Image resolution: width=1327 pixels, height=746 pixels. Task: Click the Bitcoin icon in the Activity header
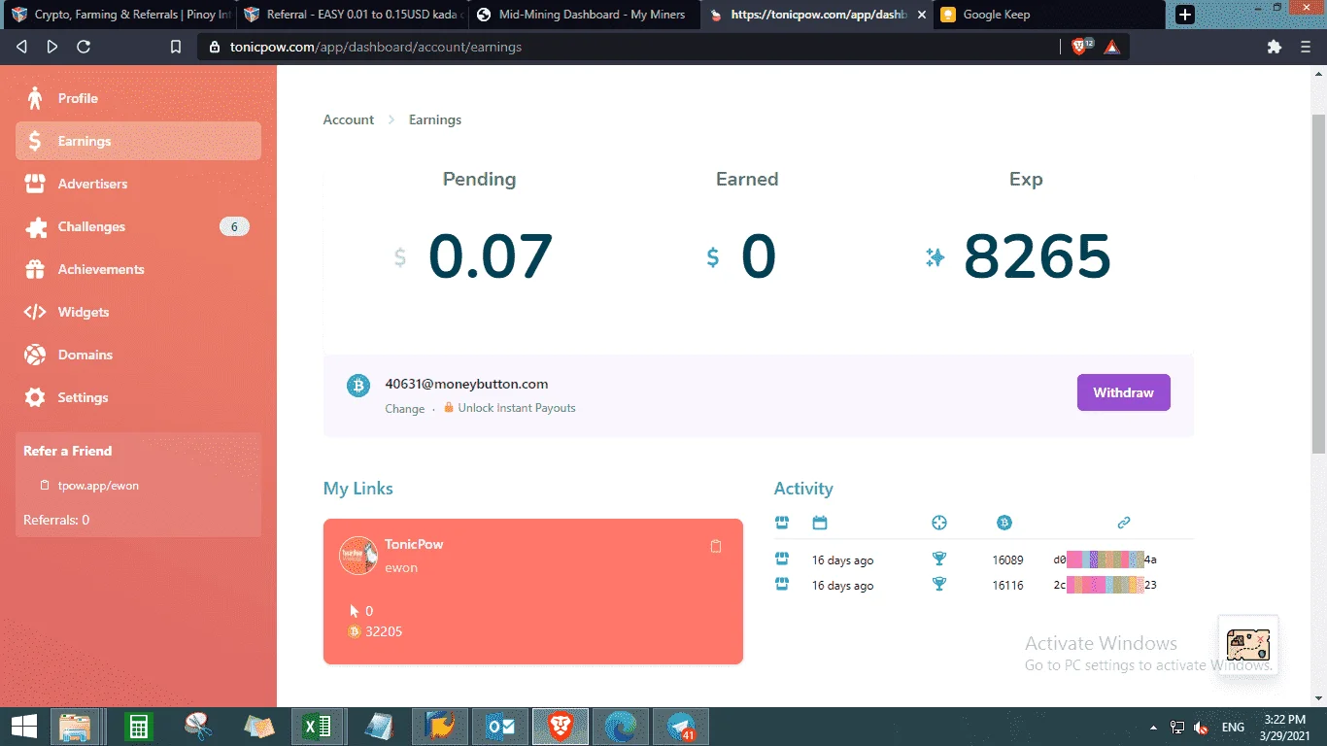(1004, 523)
